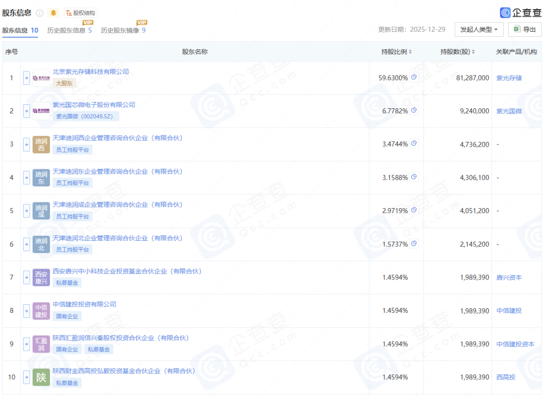This screenshot has width=544, height=399.
Task: Click the 81,287,000 shares value
Action: [x=472, y=78]
